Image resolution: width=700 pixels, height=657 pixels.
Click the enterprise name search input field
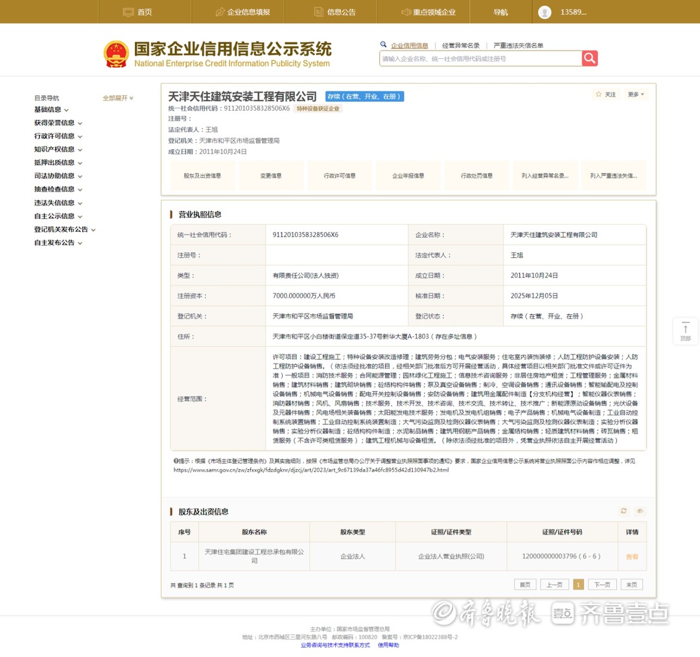(480, 58)
